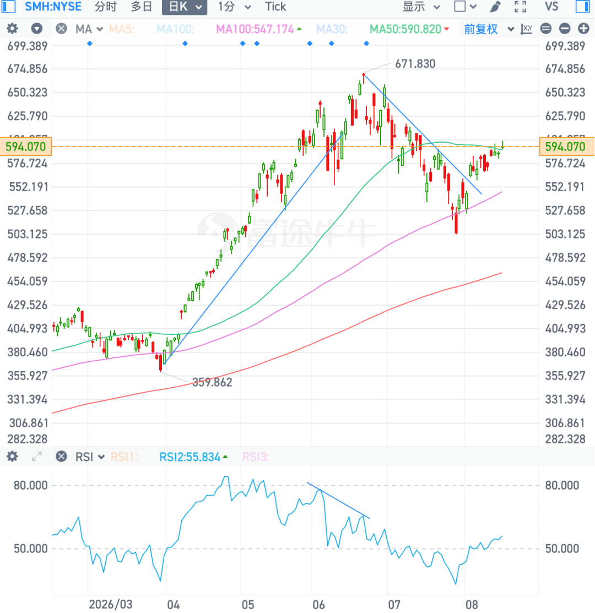Open the 1分 minute interval dropdown
Image resolution: width=595 pixels, height=613 pixels.
coord(234,7)
